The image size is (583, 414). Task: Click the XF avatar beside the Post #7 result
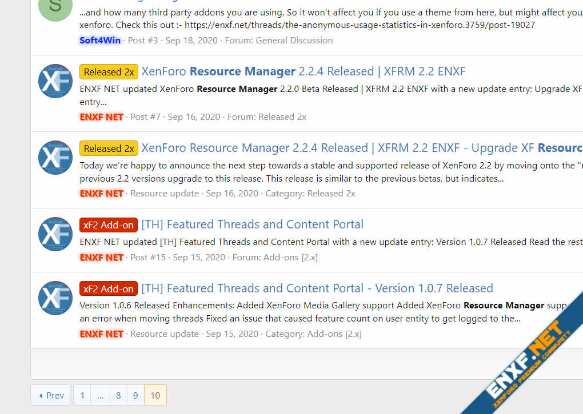coord(55,81)
